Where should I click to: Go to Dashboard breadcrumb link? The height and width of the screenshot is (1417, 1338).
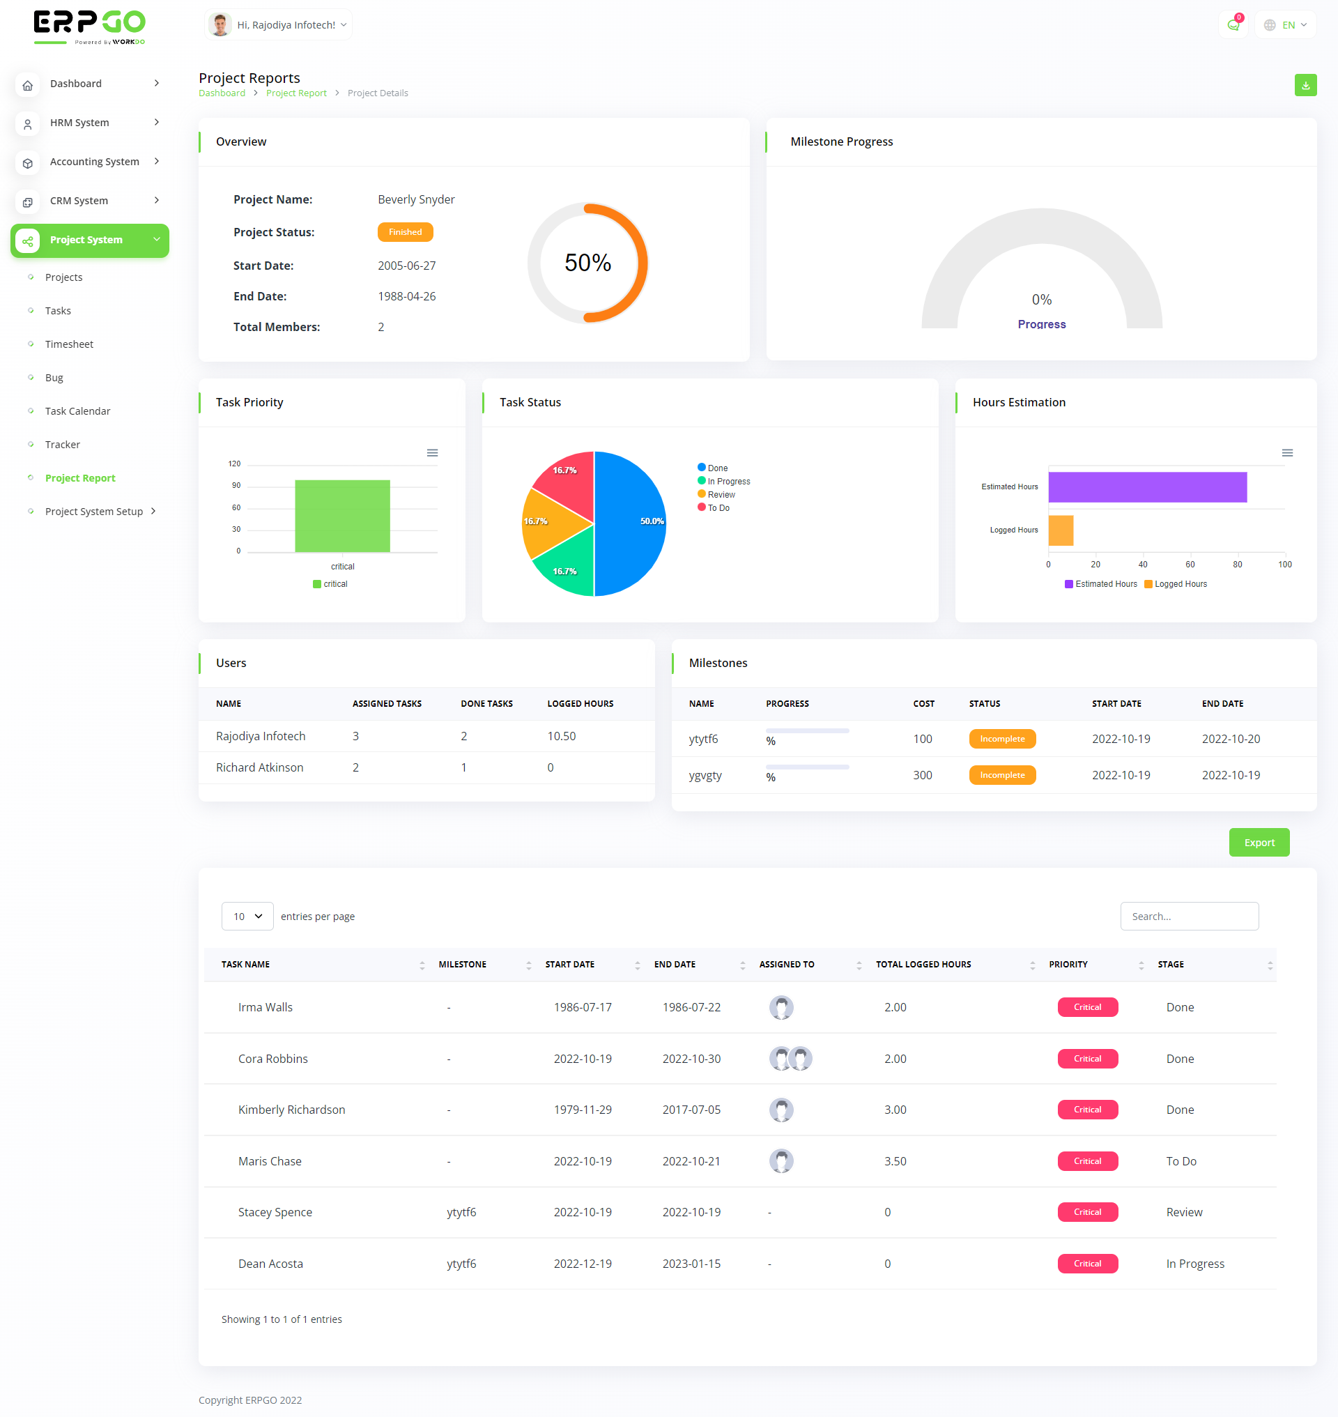pyautogui.click(x=222, y=93)
